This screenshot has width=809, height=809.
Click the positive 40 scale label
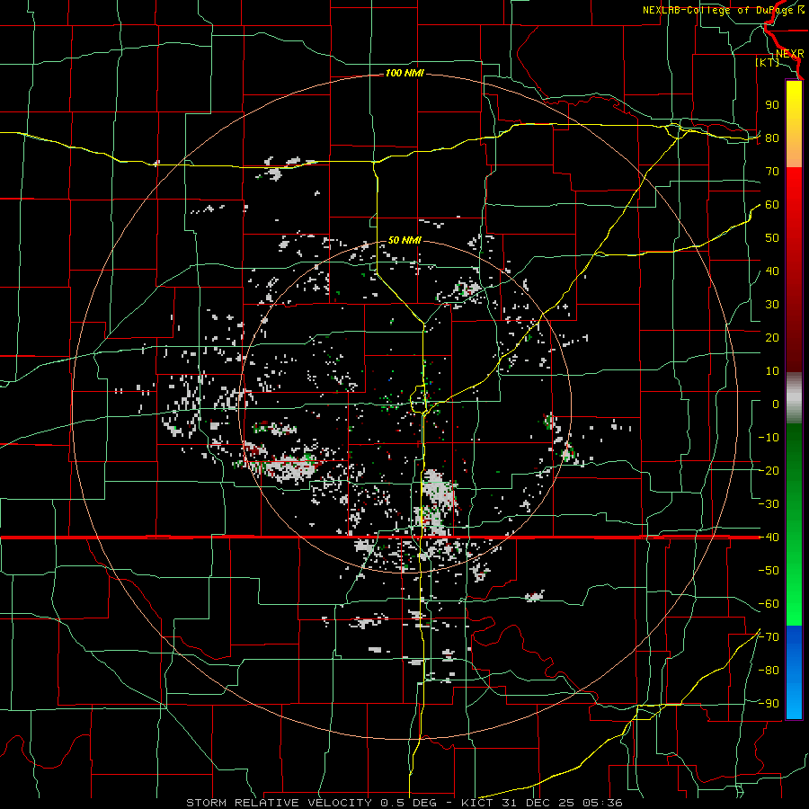(772, 271)
